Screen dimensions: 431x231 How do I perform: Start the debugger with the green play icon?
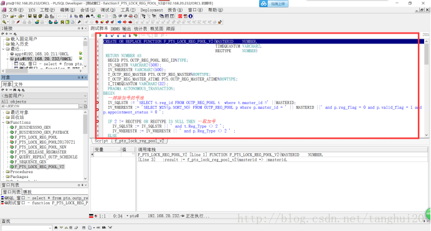point(101,35)
